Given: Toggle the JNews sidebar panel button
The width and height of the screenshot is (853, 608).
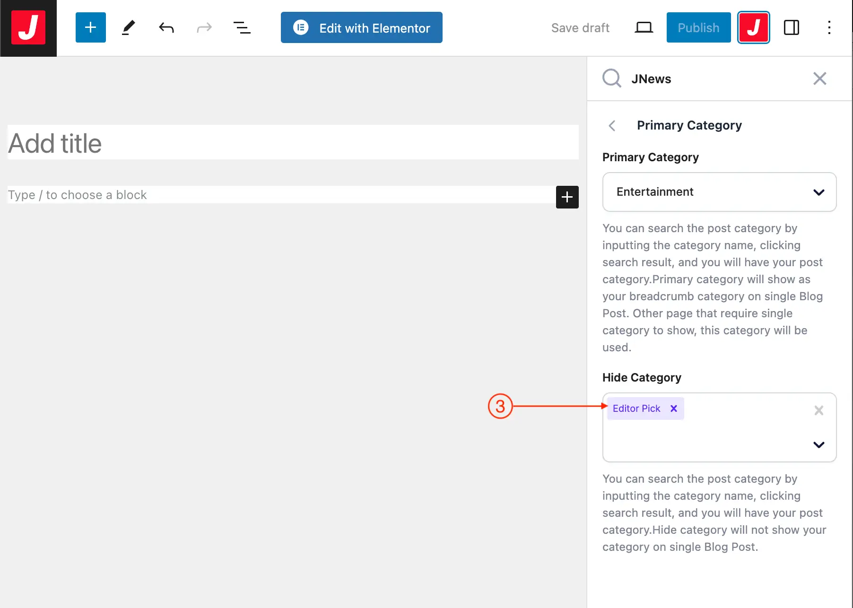Looking at the screenshot, I should tap(753, 28).
